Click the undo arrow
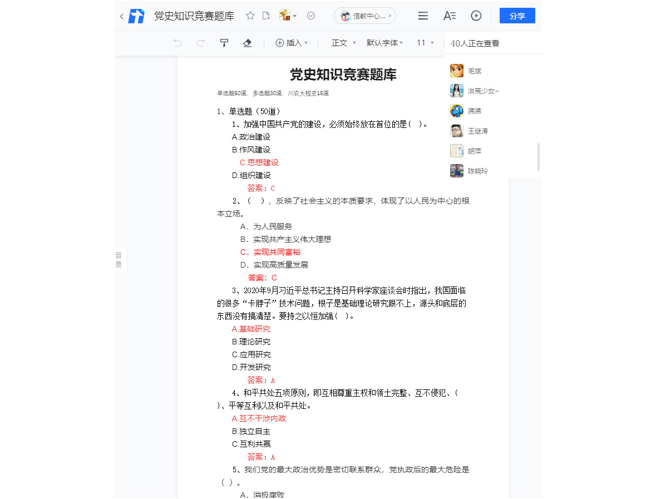Image resolution: width=656 pixels, height=499 pixels. coord(177,42)
